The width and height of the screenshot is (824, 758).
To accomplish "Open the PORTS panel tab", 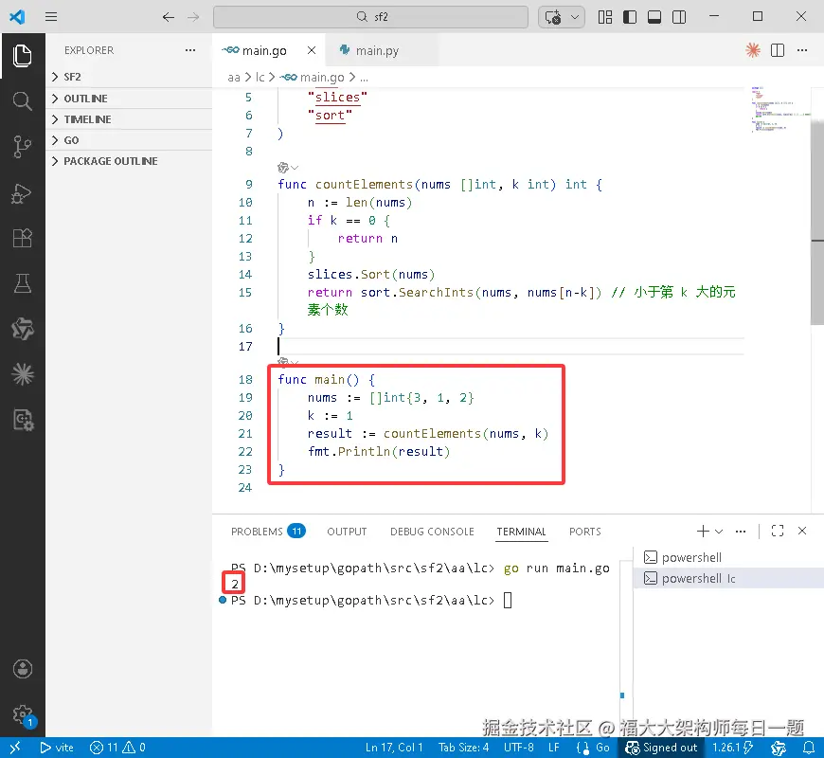I will 585,532.
